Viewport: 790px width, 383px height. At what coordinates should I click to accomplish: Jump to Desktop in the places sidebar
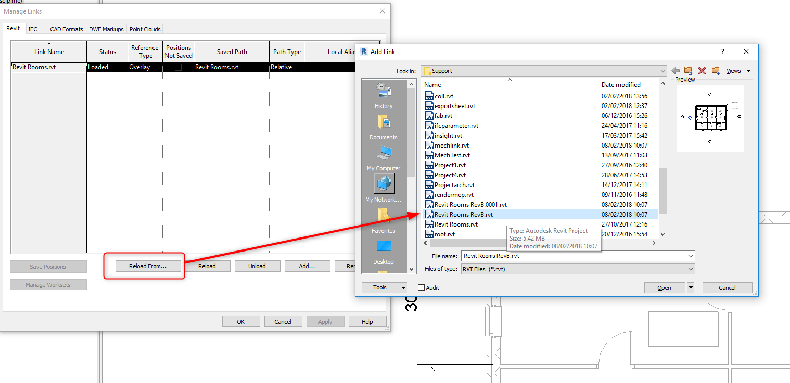pyautogui.click(x=384, y=252)
